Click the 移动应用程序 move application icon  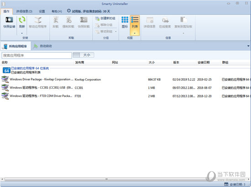click(38, 20)
